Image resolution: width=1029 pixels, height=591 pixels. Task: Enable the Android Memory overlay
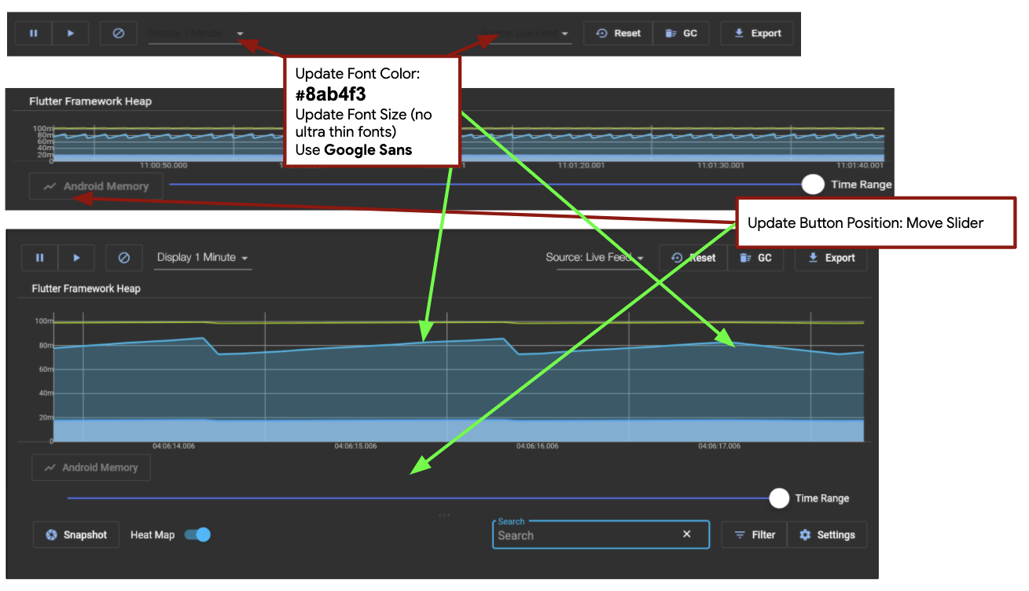coord(90,468)
